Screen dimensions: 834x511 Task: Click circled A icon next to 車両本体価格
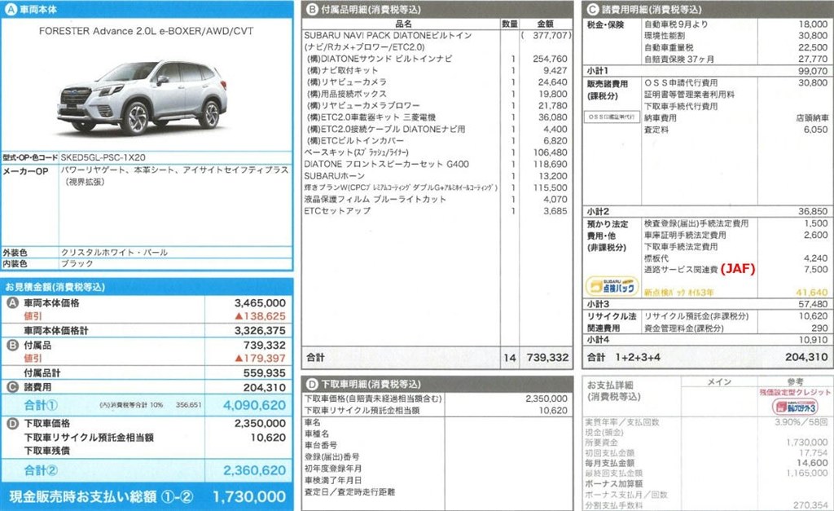(13, 303)
